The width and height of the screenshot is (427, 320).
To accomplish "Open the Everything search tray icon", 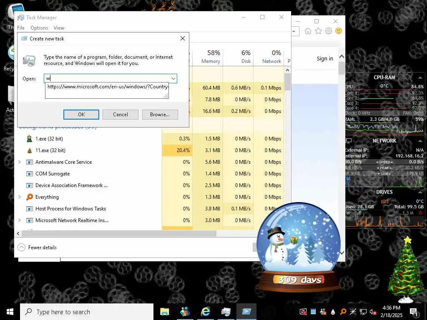I will (x=343, y=312).
